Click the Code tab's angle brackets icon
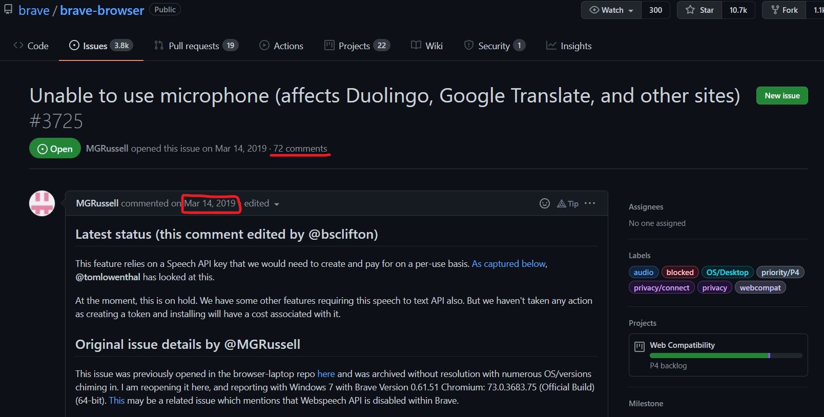This screenshot has height=417, width=824. (x=18, y=46)
